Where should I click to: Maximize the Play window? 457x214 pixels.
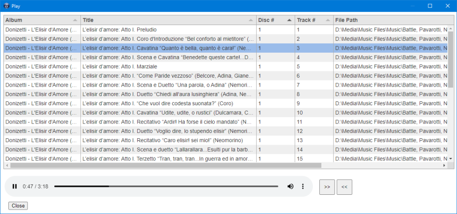[x=430, y=6]
